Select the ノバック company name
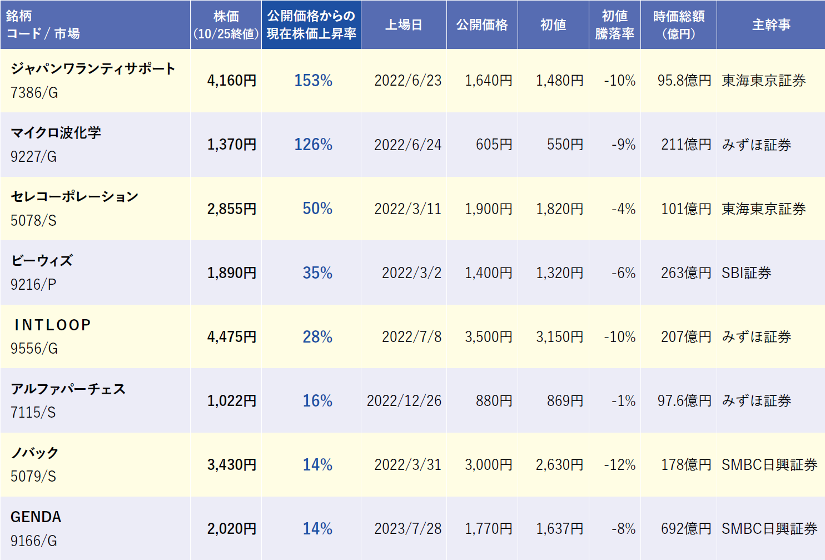 coord(35,453)
